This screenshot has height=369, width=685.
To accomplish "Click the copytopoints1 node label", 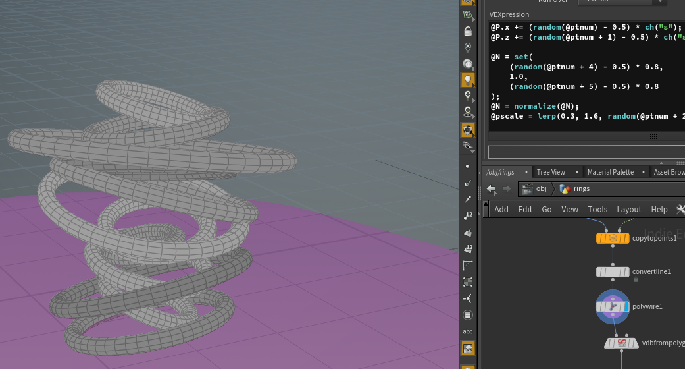I will tap(655, 238).
